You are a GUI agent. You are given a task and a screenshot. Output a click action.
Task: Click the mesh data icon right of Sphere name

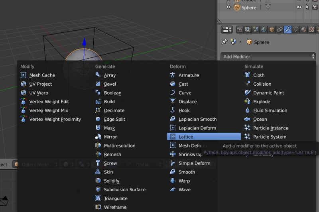[268, 8]
